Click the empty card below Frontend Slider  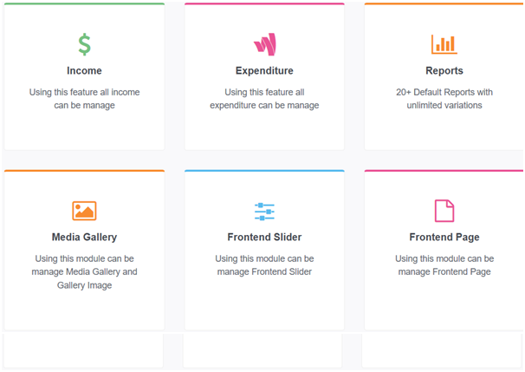[x=262, y=350]
